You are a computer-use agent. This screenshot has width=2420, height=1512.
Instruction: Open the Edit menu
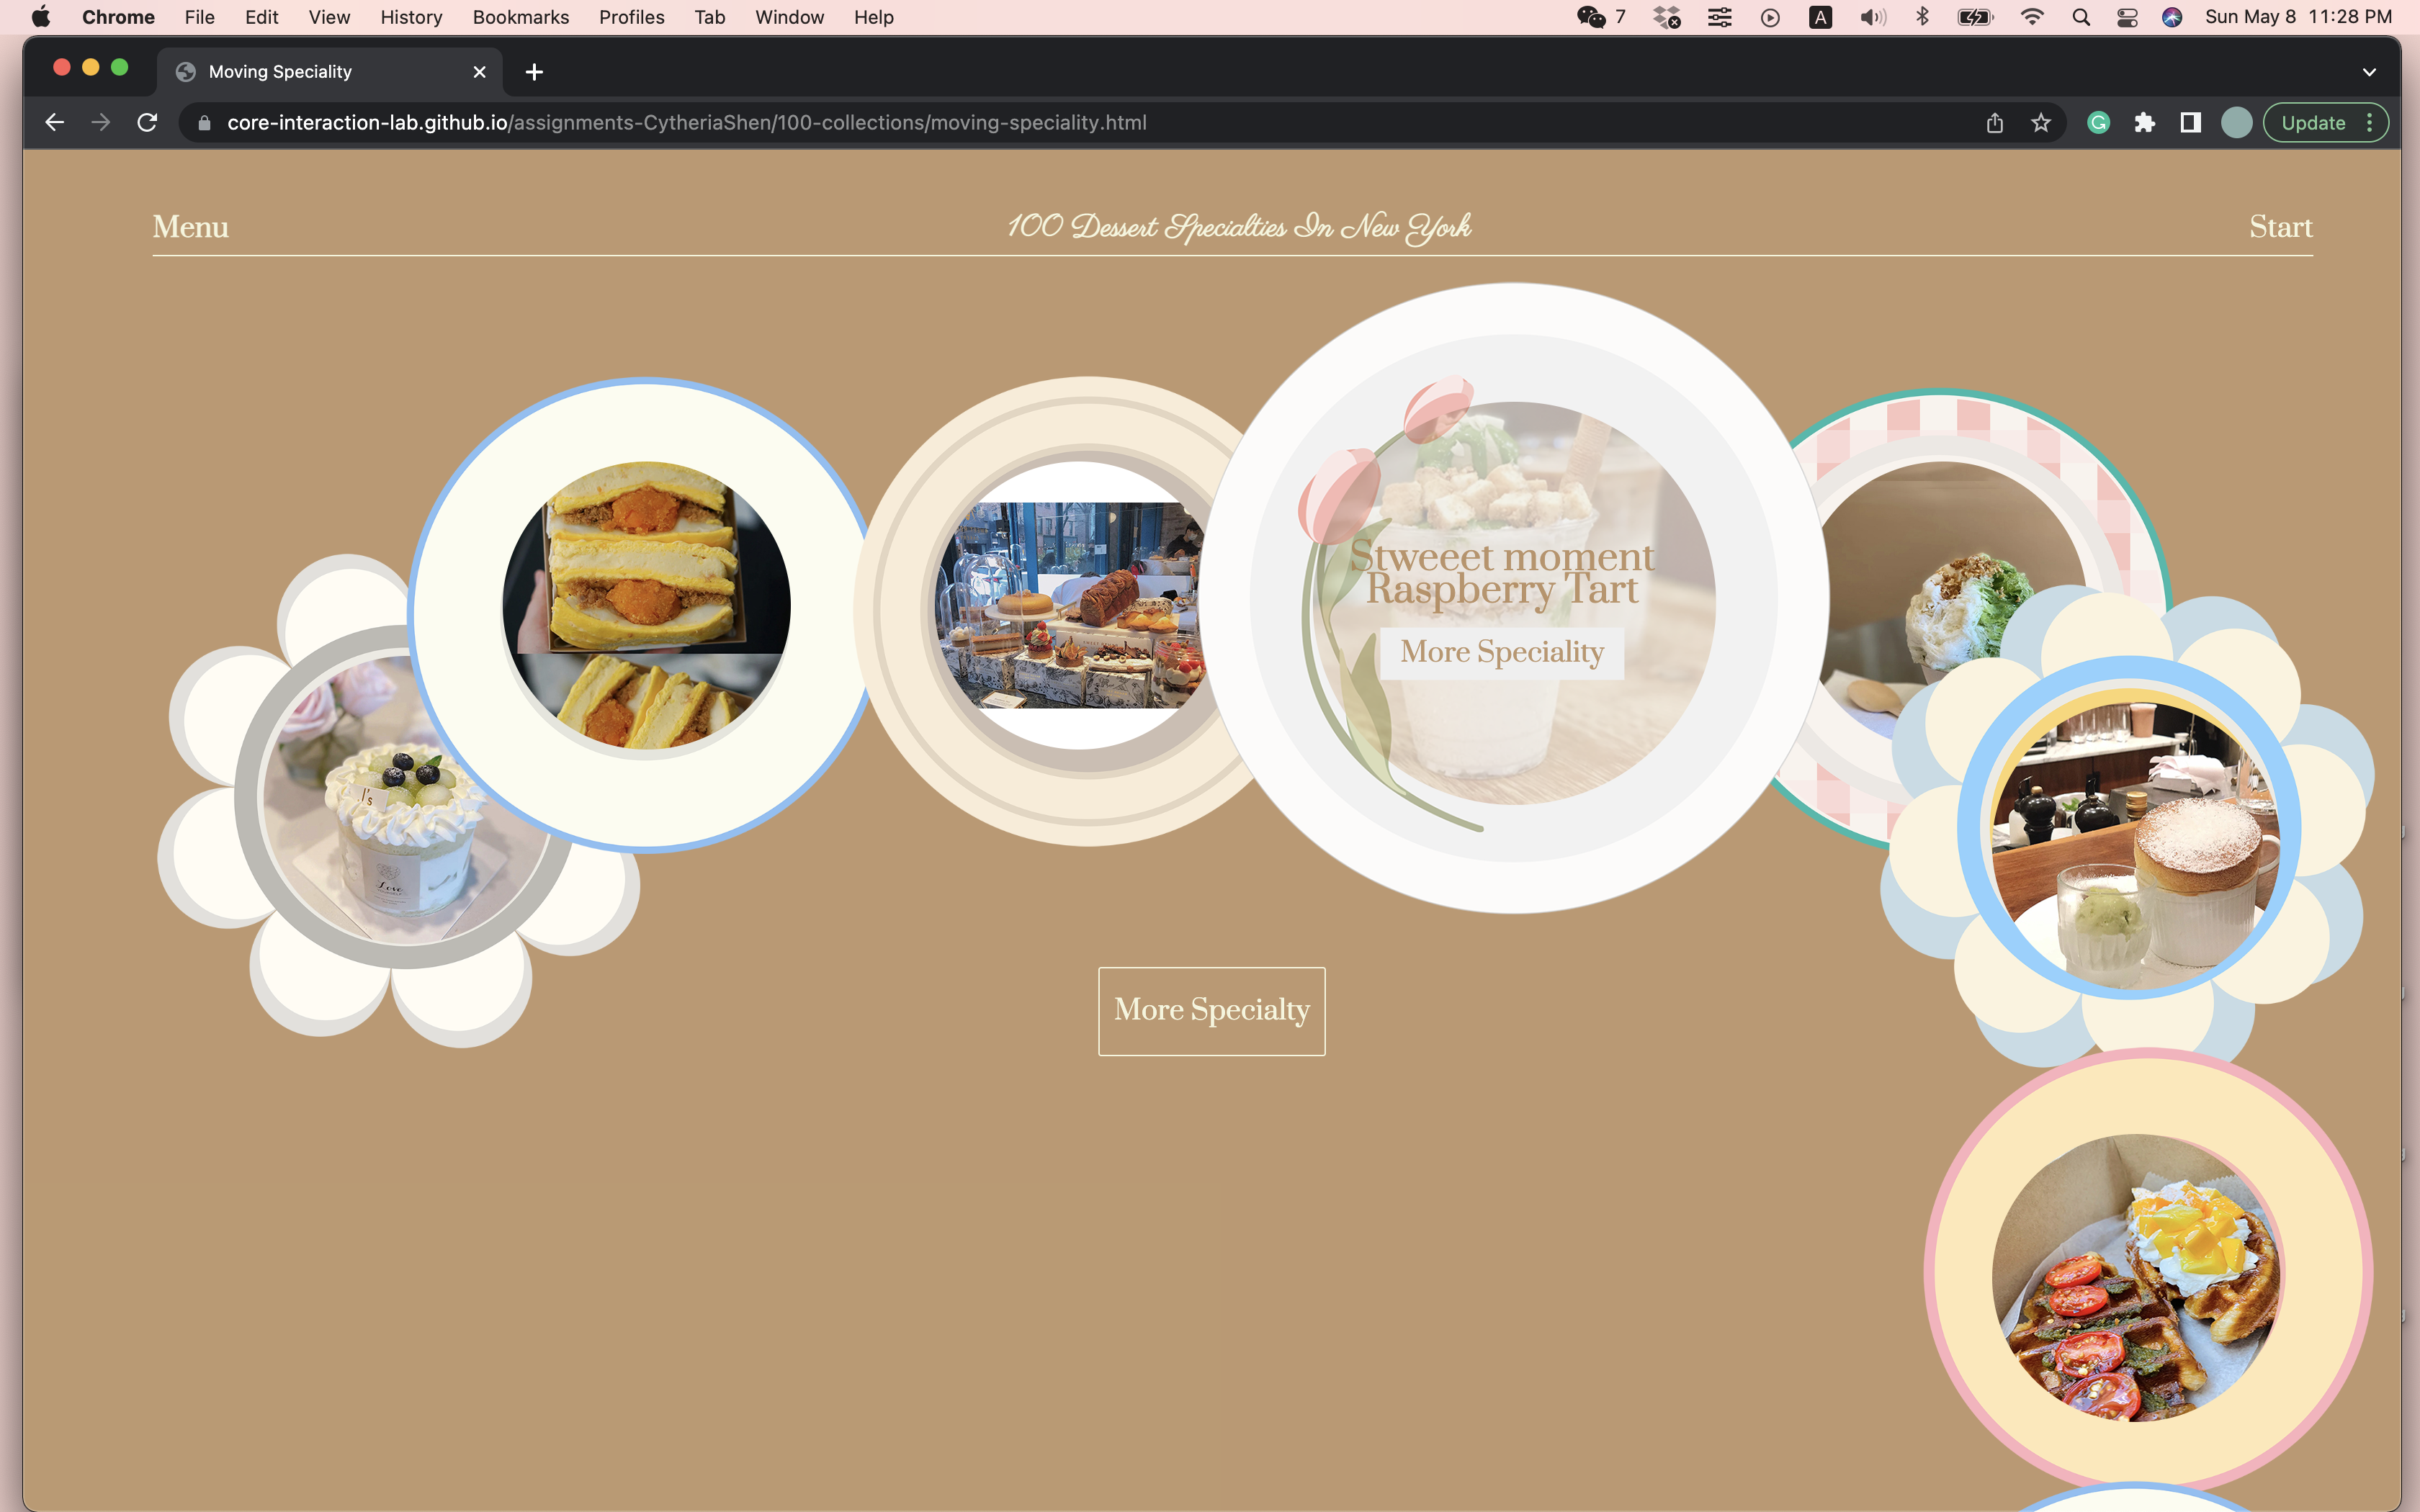pos(261,17)
